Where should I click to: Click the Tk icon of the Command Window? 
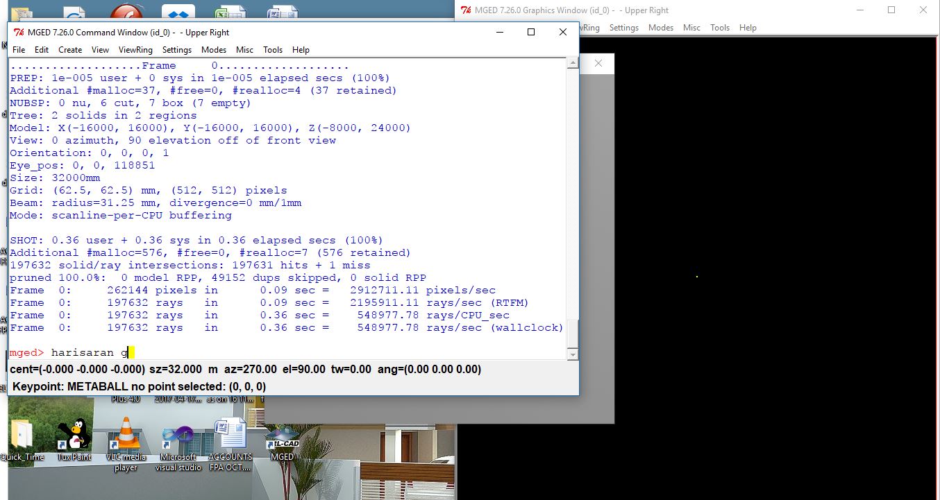17,32
